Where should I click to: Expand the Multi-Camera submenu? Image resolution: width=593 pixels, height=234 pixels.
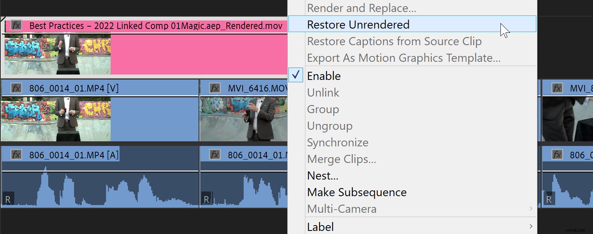click(342, 209)
